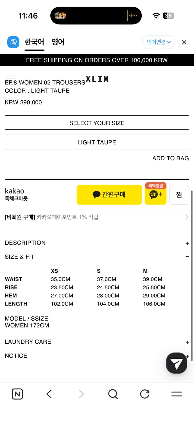Reload the page with refresh icon
The image size is (194, 422).
145,394
